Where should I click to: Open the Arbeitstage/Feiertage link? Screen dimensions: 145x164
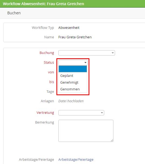76,160
